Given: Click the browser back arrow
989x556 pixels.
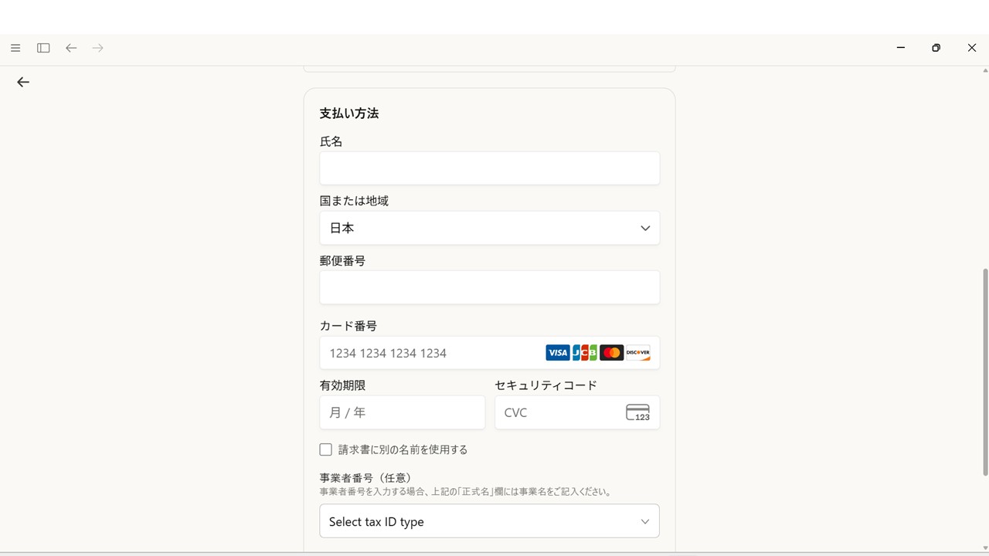Looking at the screenshot, I should (x=71, y=48).
